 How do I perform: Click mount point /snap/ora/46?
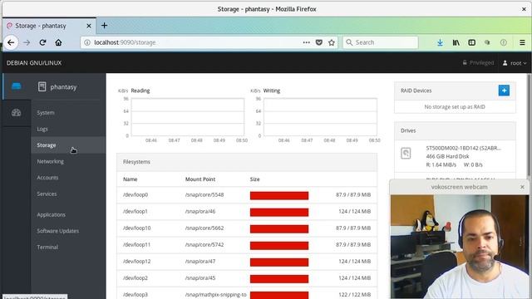tap(200, 212)
